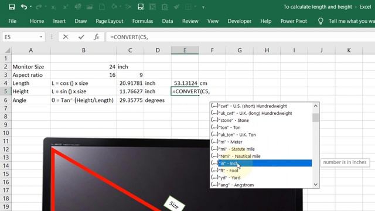Click the Superscript x² icon
375x211 pixels.
pyautogui.click(x=65, y=7)
